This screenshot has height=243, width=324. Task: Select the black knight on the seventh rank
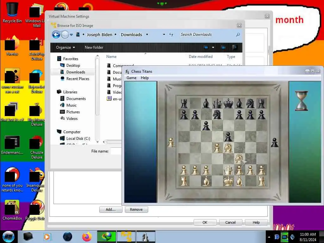coord(217,114)
